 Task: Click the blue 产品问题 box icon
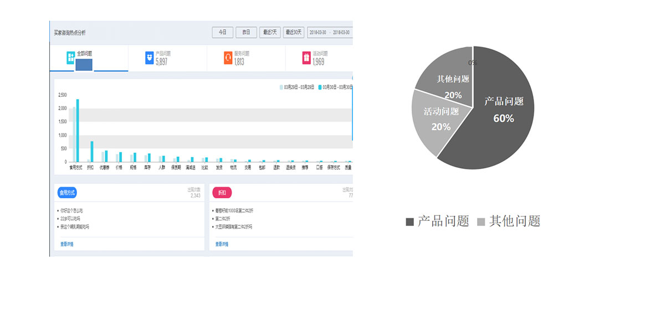coord(149,58)
